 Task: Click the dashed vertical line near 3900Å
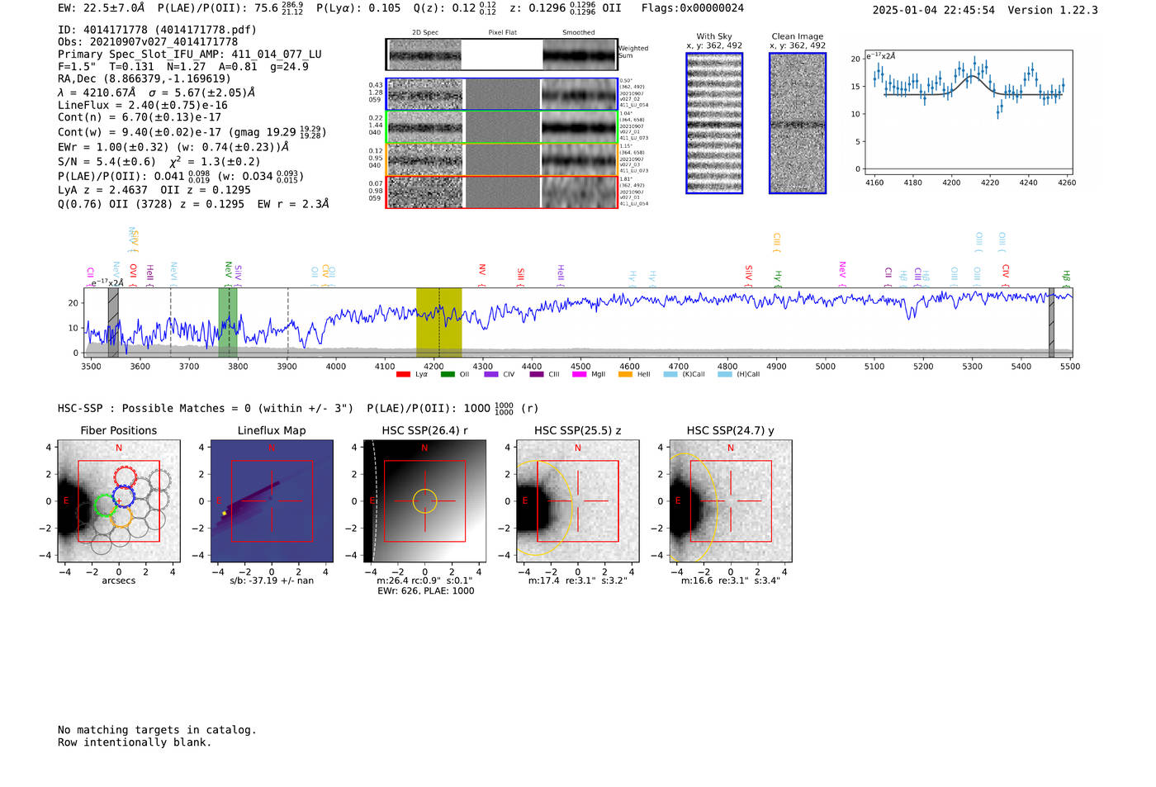287,323
